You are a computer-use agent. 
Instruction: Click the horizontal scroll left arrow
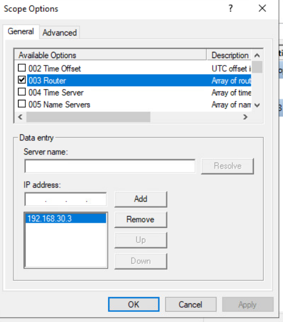tap(20, 117)
